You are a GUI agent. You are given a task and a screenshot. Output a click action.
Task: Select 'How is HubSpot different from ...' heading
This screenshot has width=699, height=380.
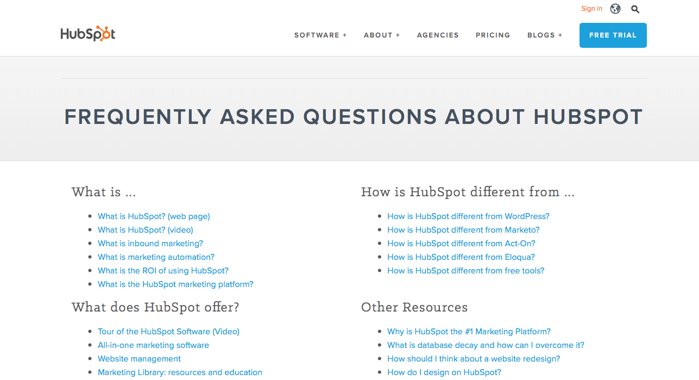click(468, 192)
